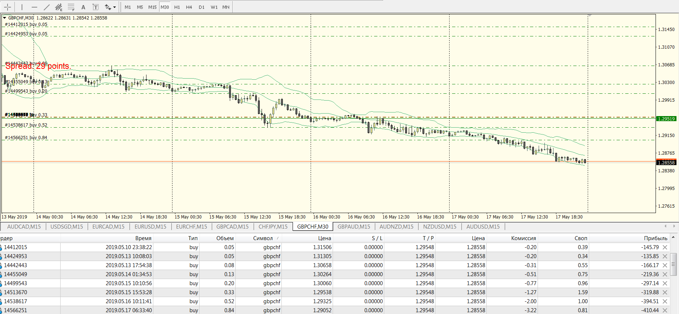Click the orders list scroll-up arrow

click(673, 238)
